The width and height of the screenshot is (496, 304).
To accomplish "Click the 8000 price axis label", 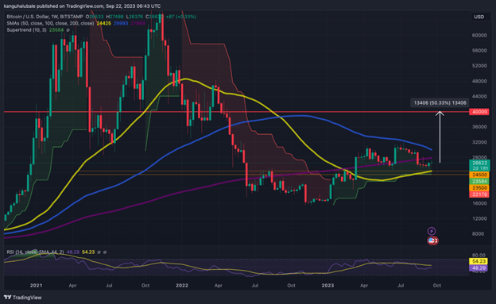I will [478, 234].
